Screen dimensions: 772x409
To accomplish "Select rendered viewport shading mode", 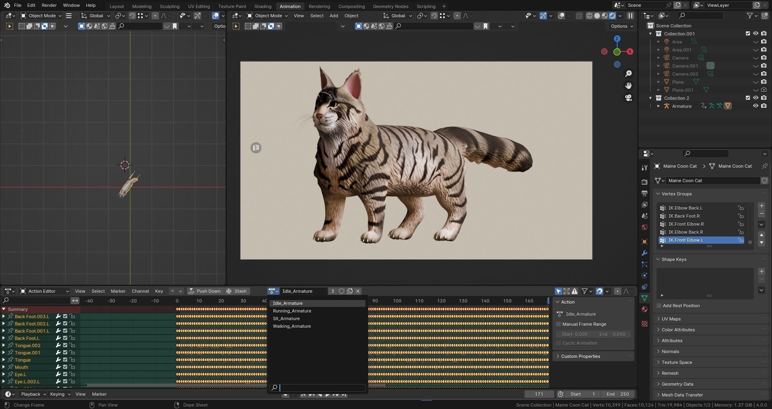I will coord(612,16).
